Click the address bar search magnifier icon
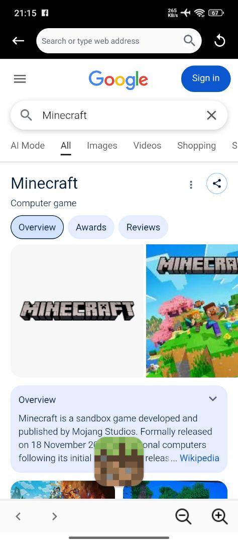Viewport: 238px width, 543px height. 189,41
